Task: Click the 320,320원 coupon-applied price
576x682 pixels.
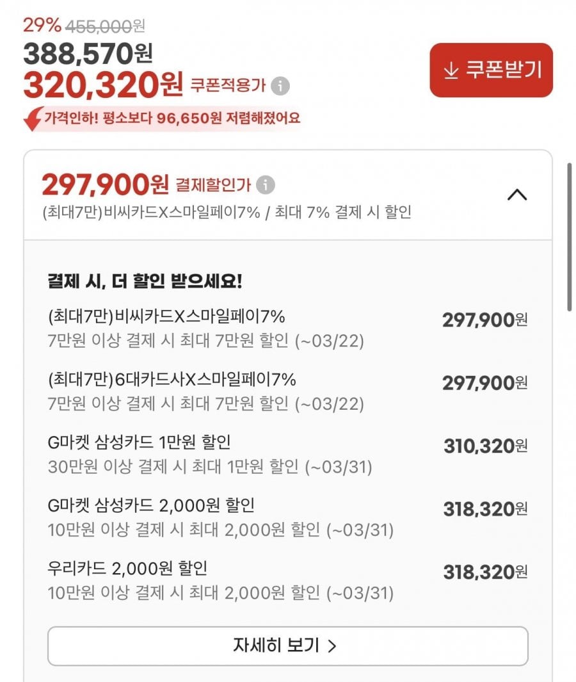Action: pyautogui.click(x=104, y=85)
